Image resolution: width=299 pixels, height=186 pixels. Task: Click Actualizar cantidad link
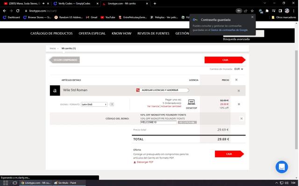pyautogui.click(x=171, y=106)
